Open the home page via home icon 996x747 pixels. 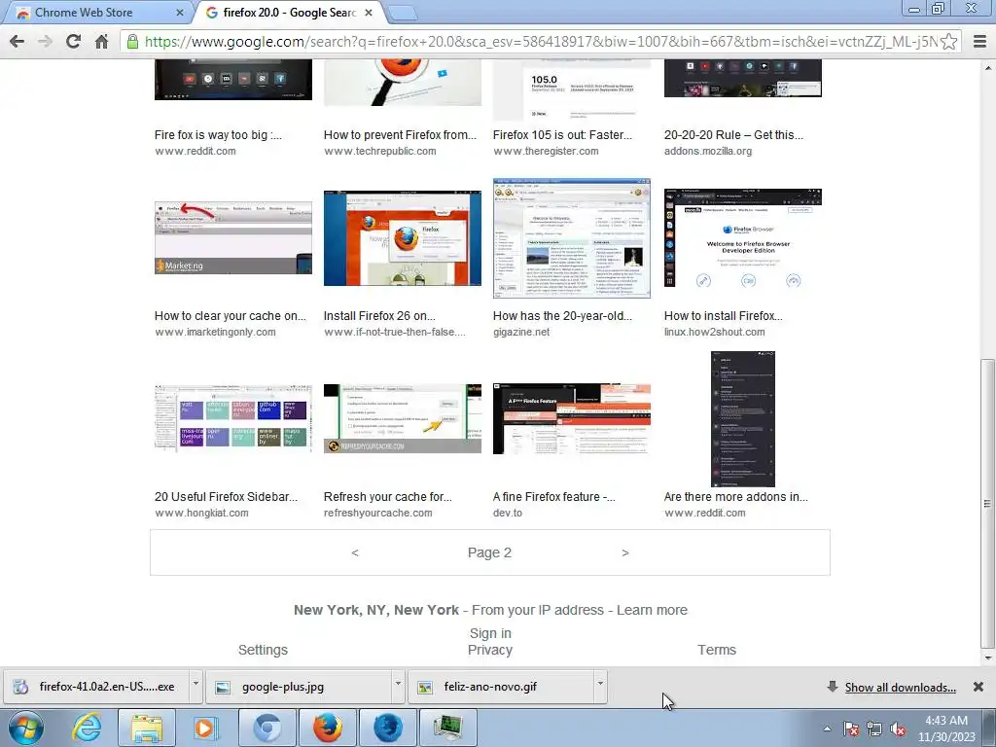pyautogui.click(x=101, y=42)
